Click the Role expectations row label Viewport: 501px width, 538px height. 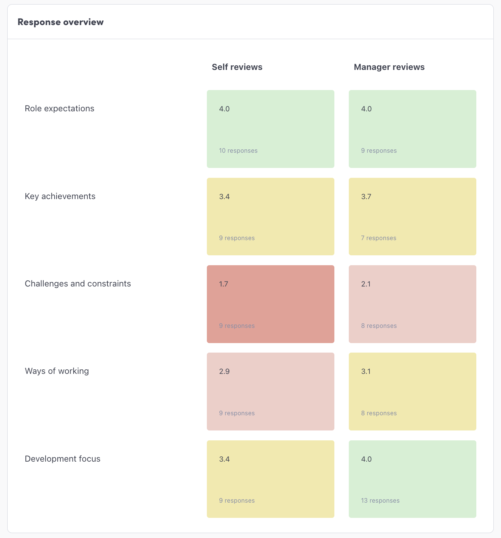click(60, 109)
